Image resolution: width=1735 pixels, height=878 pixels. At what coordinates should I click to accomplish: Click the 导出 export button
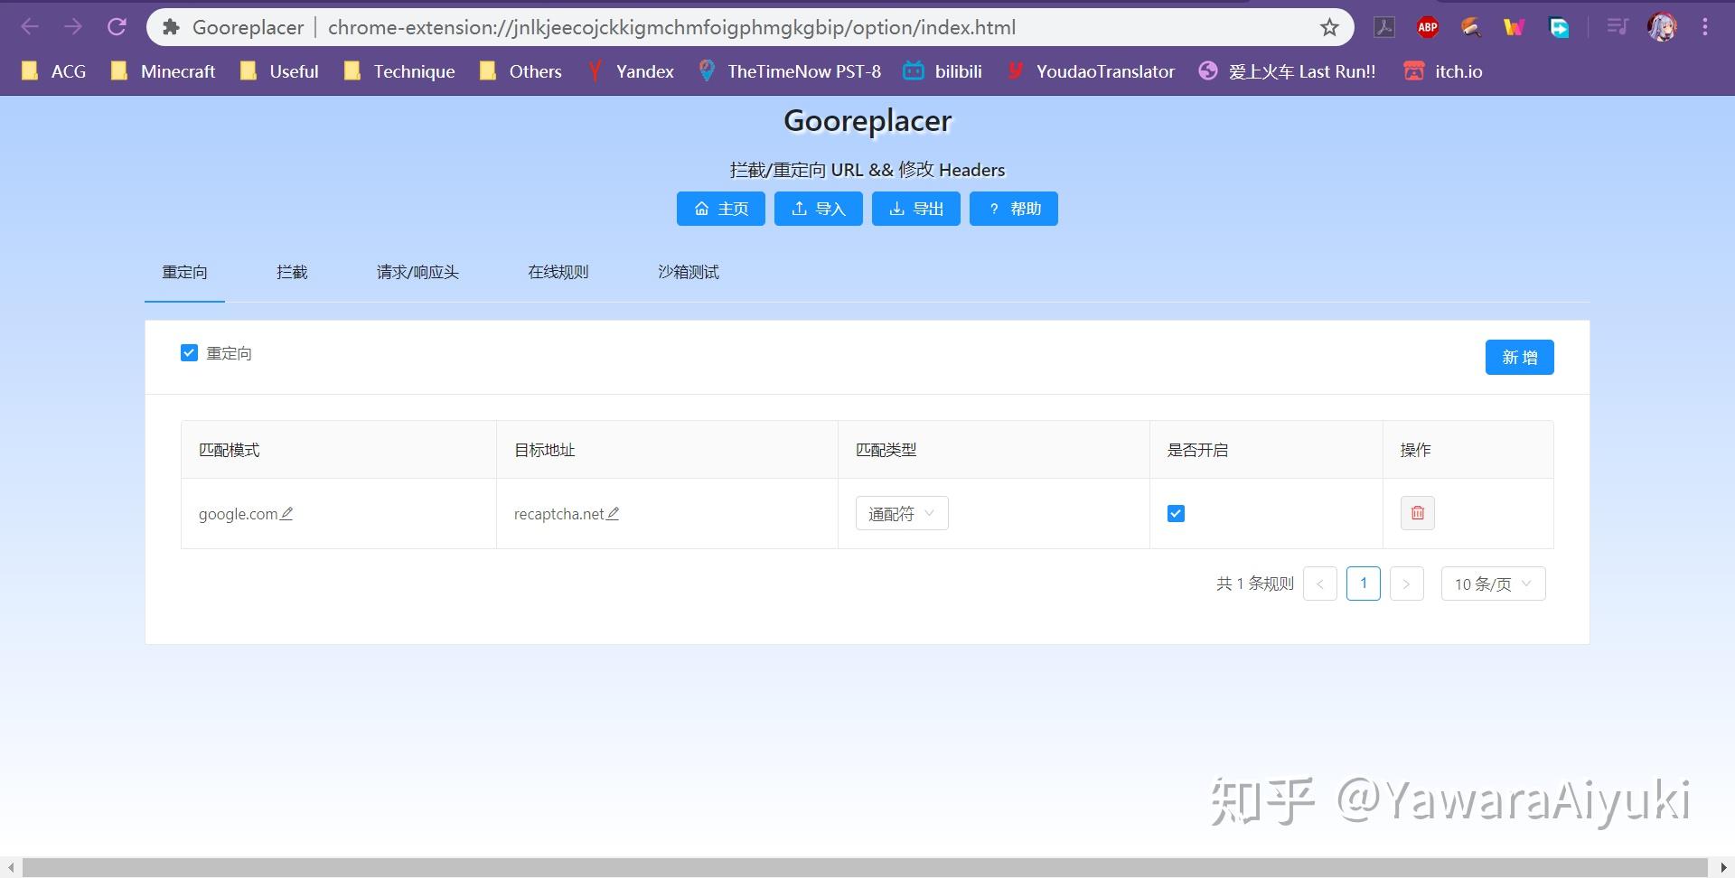pos(916,209)
